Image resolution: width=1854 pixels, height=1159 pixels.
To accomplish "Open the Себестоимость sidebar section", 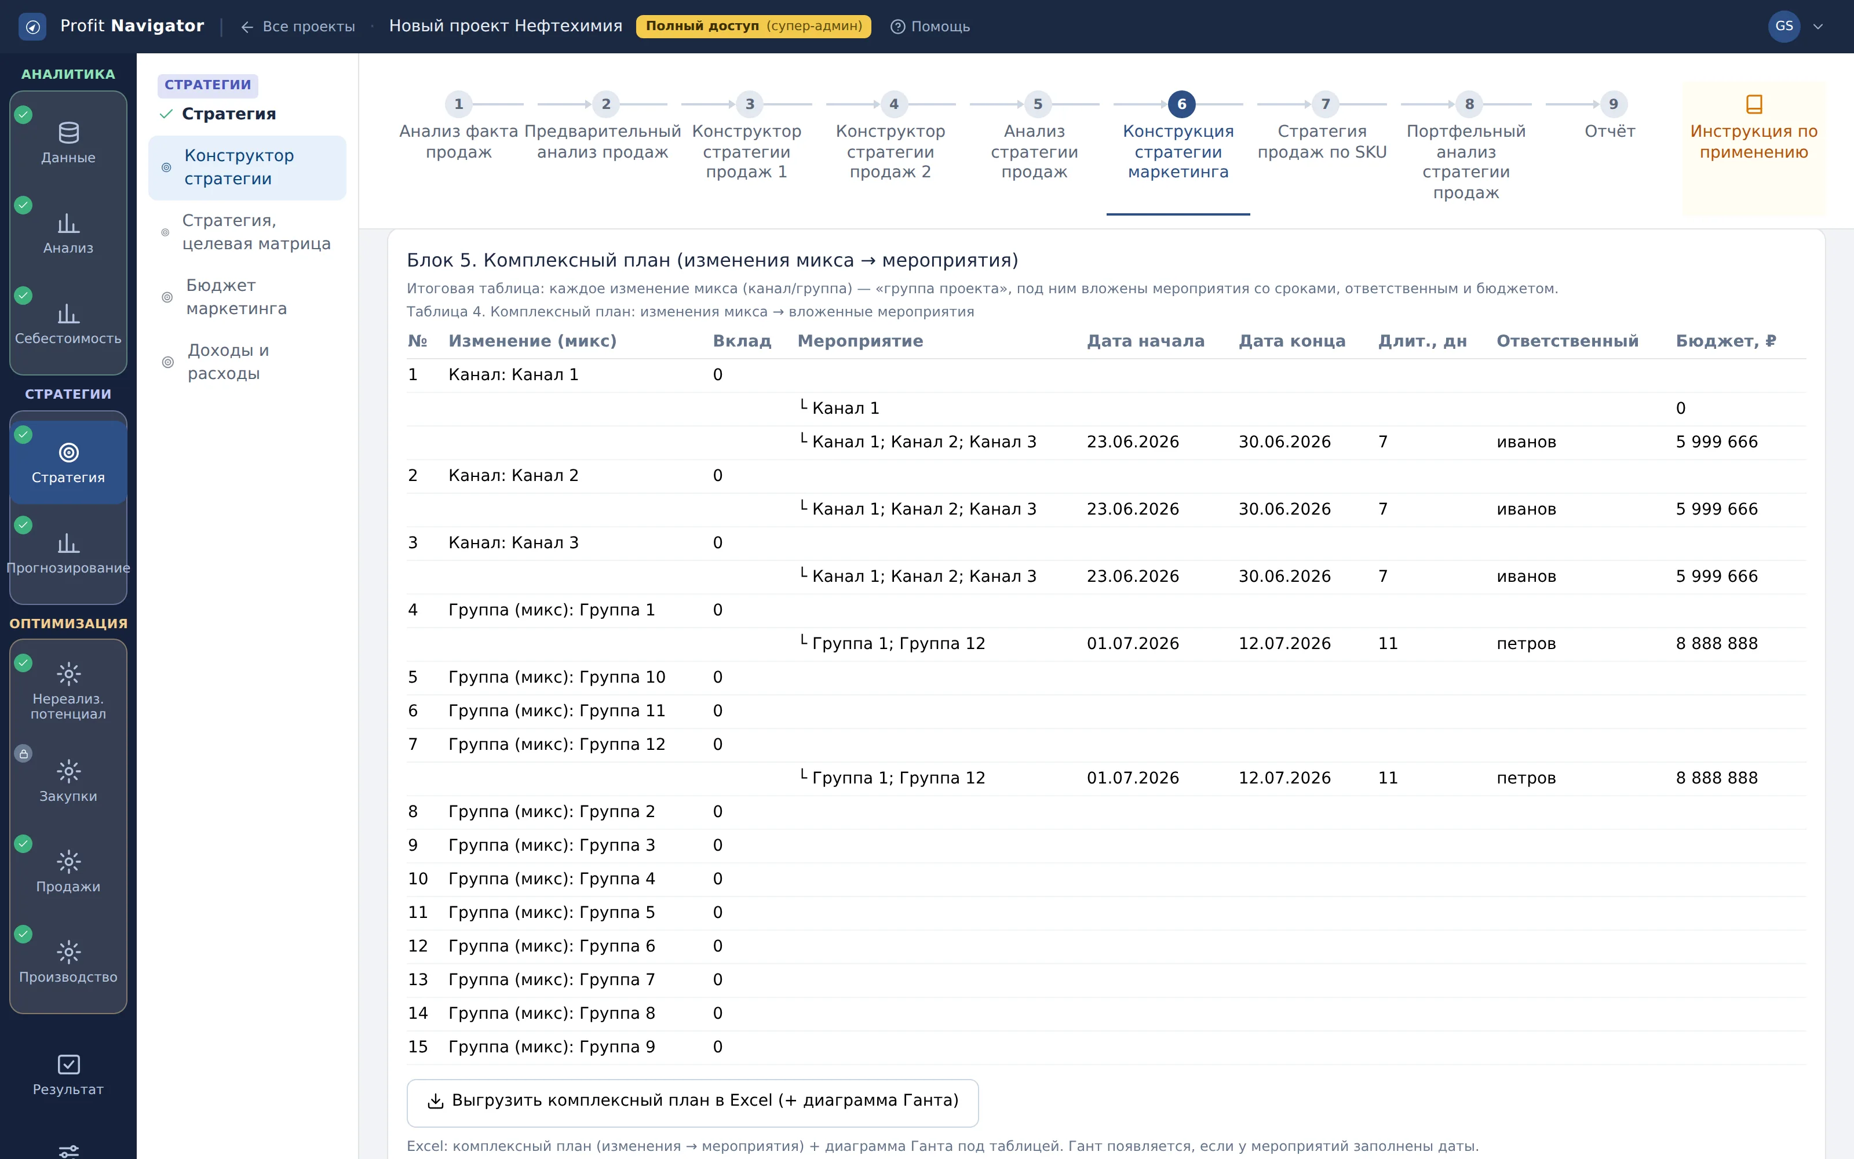I will pos(68,325).
